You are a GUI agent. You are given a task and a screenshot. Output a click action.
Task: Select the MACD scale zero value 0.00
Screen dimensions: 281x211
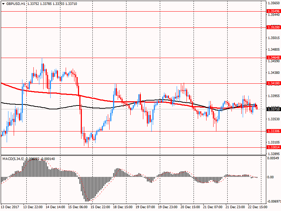270,177
